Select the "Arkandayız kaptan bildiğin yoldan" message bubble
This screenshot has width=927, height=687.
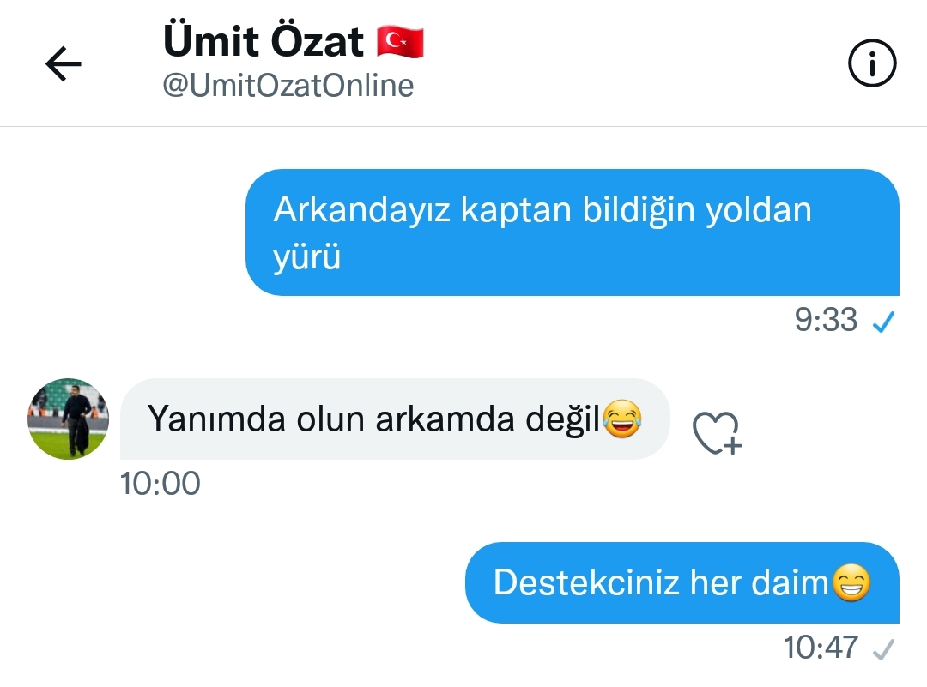tap(573, 232)
